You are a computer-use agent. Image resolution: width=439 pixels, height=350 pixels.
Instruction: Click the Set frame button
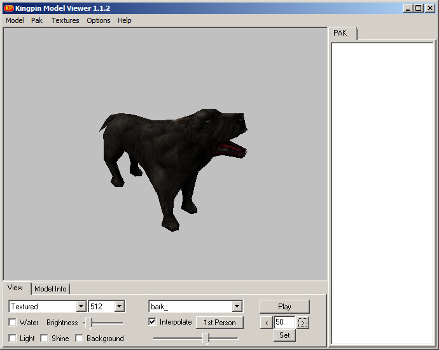pos(284,335)
